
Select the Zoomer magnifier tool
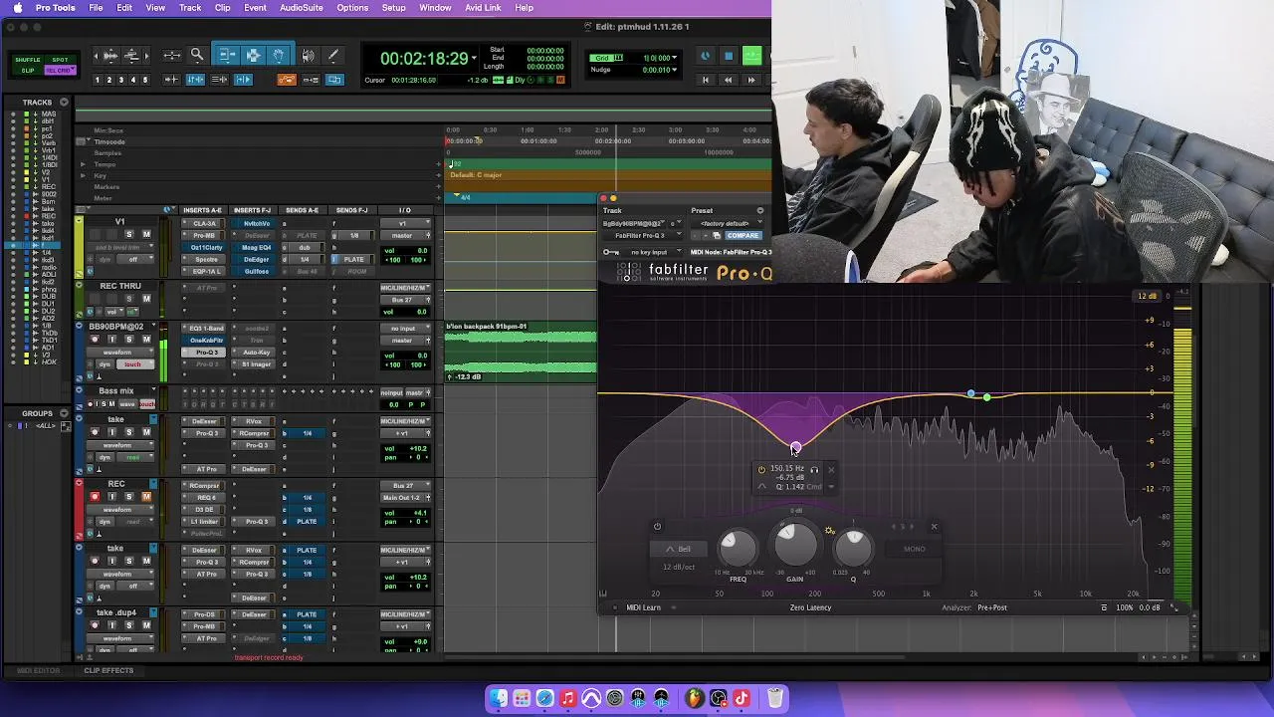(x=197, y=56)
